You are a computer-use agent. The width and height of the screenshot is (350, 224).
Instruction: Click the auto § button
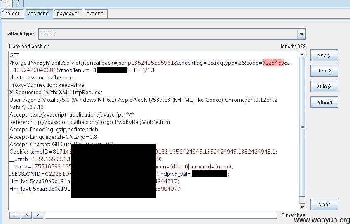324,86
